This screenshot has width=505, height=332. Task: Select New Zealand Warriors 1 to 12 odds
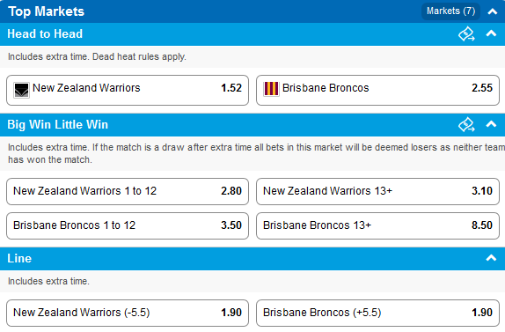[x=128, y=191]
